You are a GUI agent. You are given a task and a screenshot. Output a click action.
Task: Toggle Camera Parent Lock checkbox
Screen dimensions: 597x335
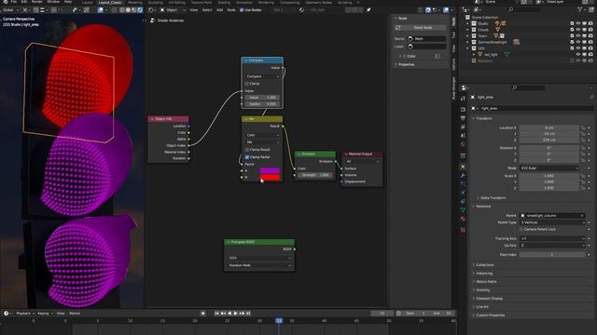(x=521, y=230)
